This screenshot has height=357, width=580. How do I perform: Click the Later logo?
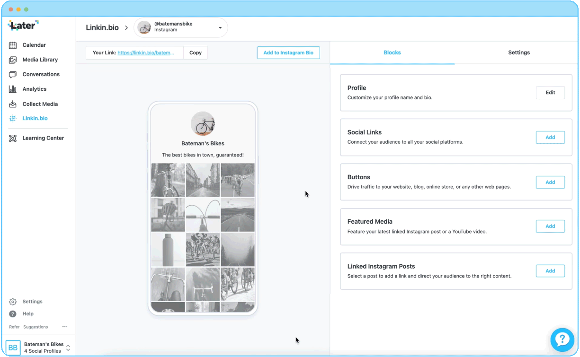point(23,26)
